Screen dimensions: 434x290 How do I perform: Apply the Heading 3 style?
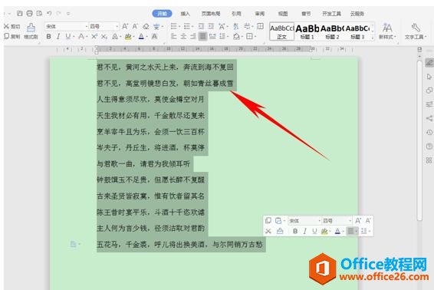tap(357, 31)
